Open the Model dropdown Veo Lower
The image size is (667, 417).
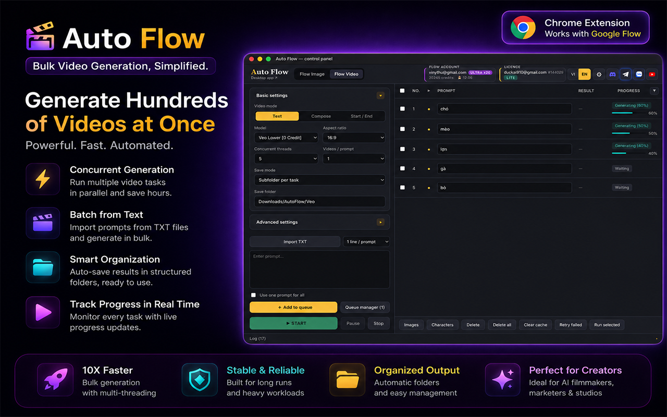click(286, 138)
